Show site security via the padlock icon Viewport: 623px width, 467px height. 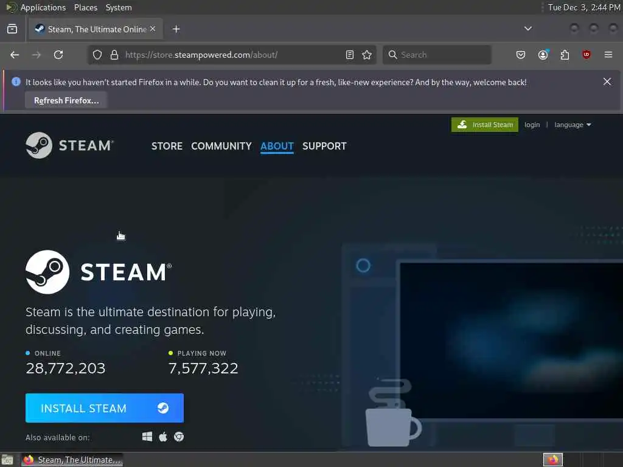(x=114, y=55)
